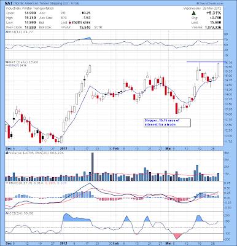Click the VWAP value 15.540
Image resolution: width=237 pixels, height=246 pixels.
coord(85,27)
